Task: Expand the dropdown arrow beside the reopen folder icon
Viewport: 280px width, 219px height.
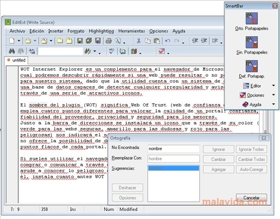Action: (51, 41)
